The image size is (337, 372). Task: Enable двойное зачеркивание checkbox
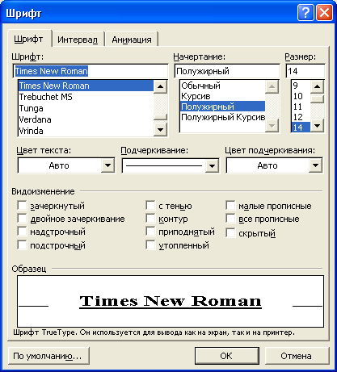[x=22, y=218]
